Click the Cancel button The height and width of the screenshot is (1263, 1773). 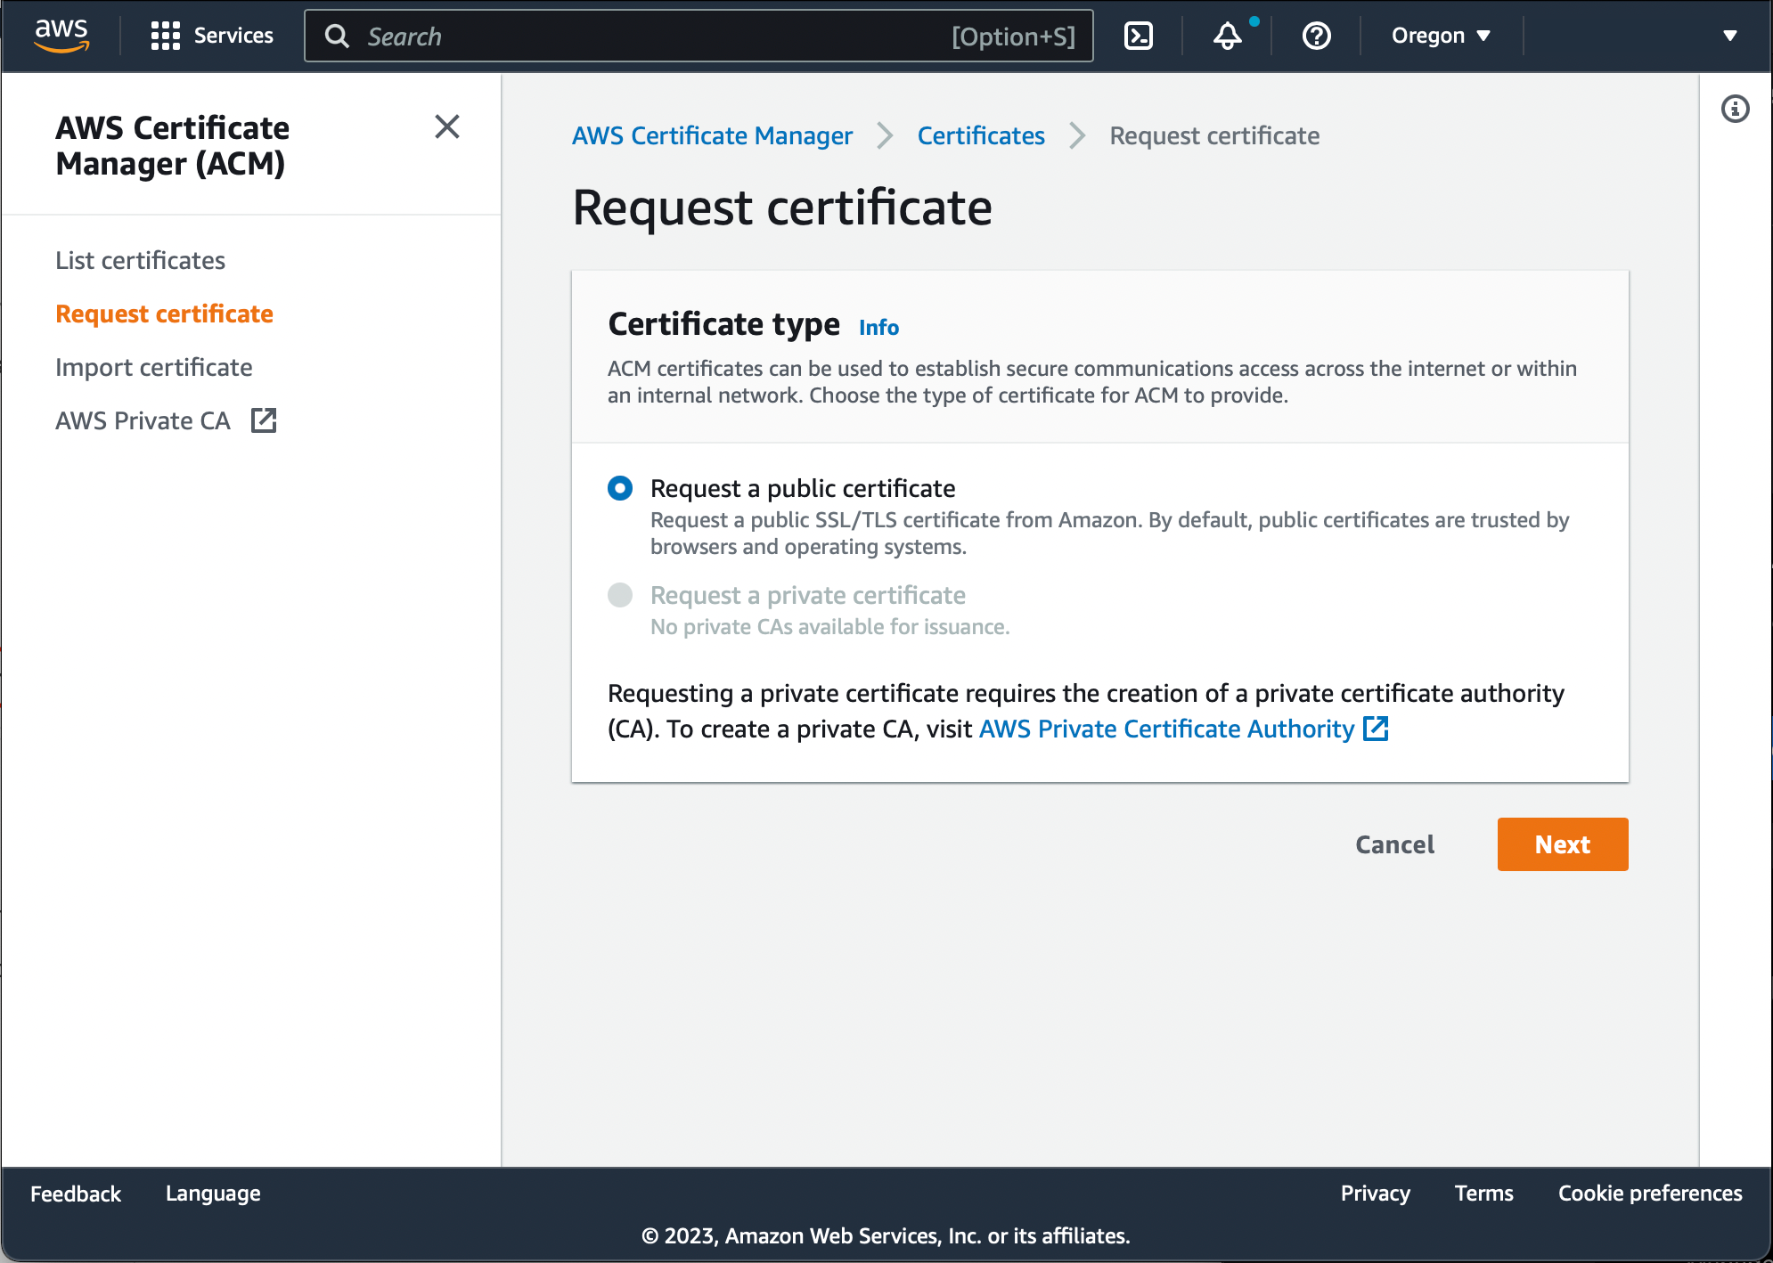point(1394,844)
